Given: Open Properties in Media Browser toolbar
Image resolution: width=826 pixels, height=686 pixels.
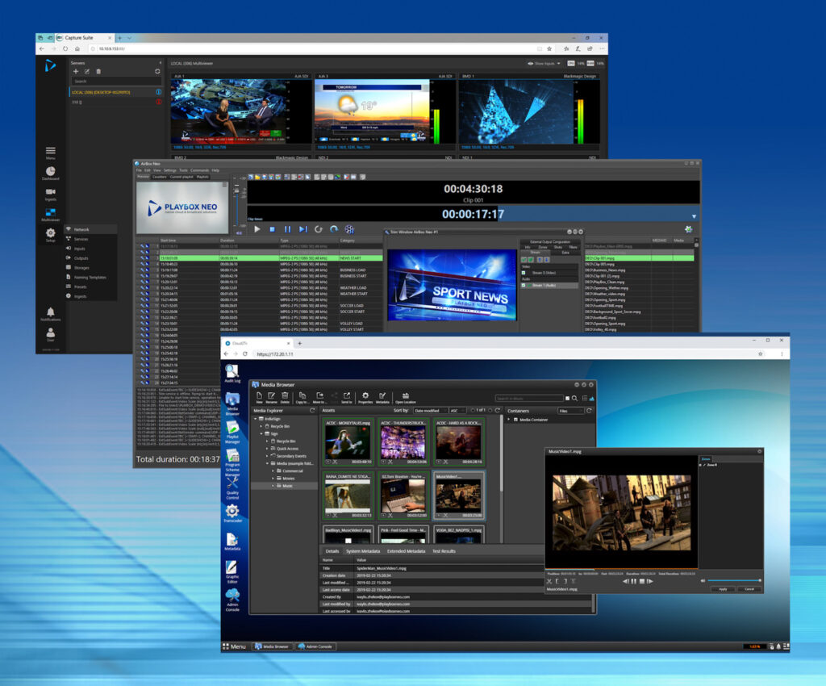Looking at the screenshot, I should tap(365, 397).
